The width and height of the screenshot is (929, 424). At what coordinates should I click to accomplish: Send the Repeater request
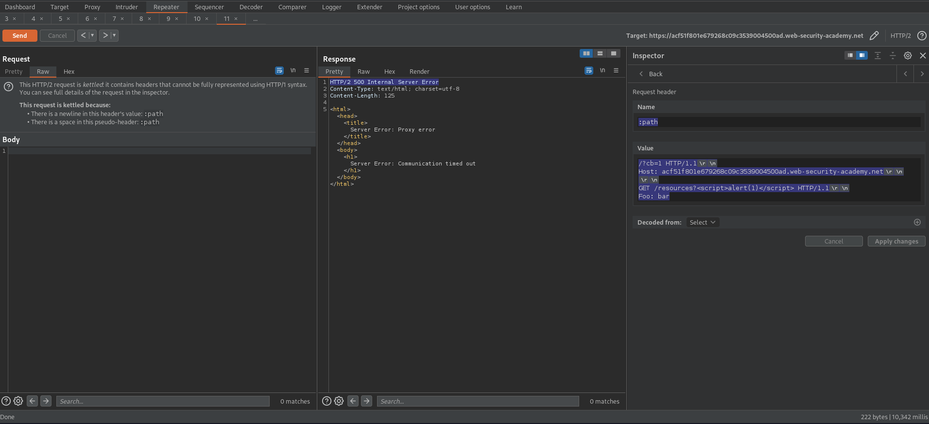coord(20,35)
